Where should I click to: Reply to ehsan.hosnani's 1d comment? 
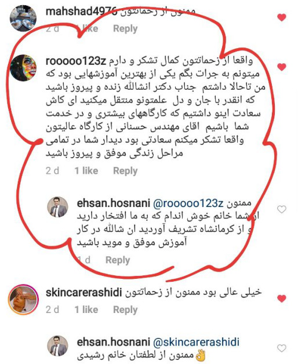(x=118, y=260)
